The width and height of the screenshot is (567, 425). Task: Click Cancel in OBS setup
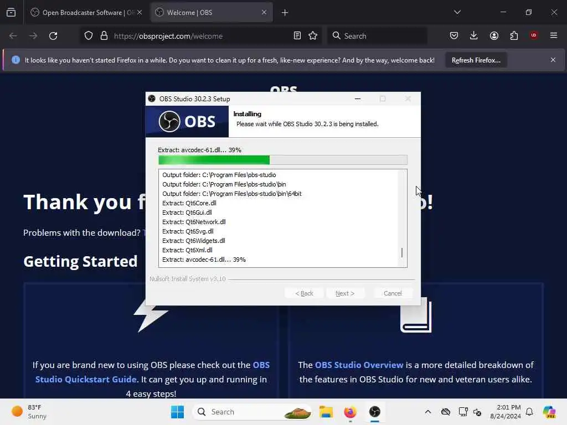click(393, 293)
